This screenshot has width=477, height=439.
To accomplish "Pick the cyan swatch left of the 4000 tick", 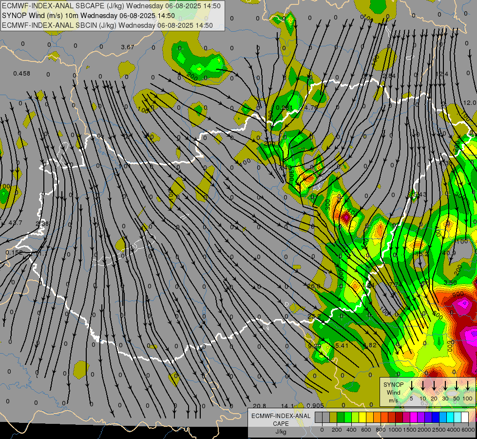I will (x=451, y=417).
